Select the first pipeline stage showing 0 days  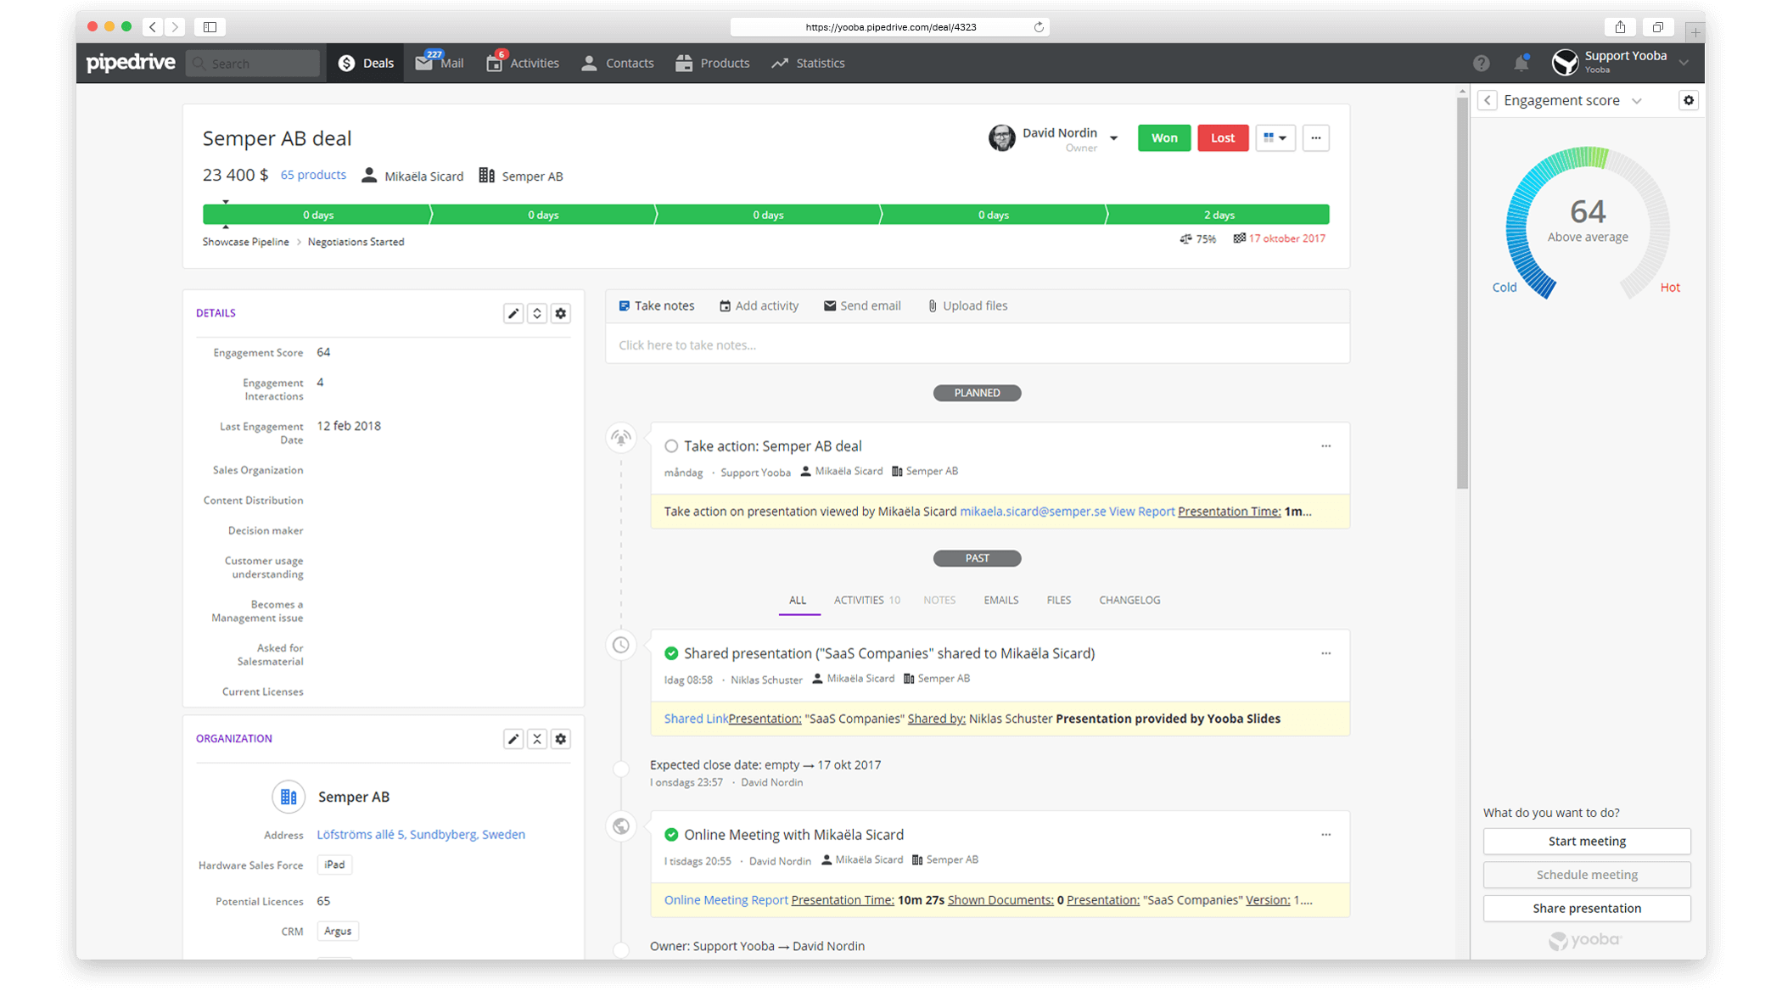318,215
